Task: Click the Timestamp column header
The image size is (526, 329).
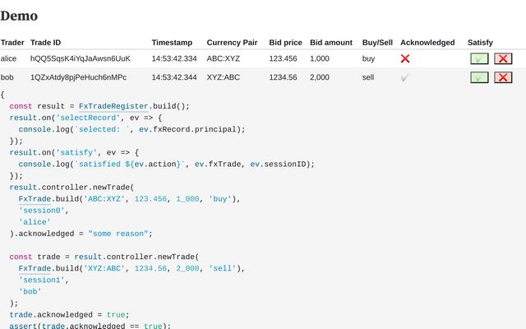Action: pyautogui.click(x=172, y=43)
